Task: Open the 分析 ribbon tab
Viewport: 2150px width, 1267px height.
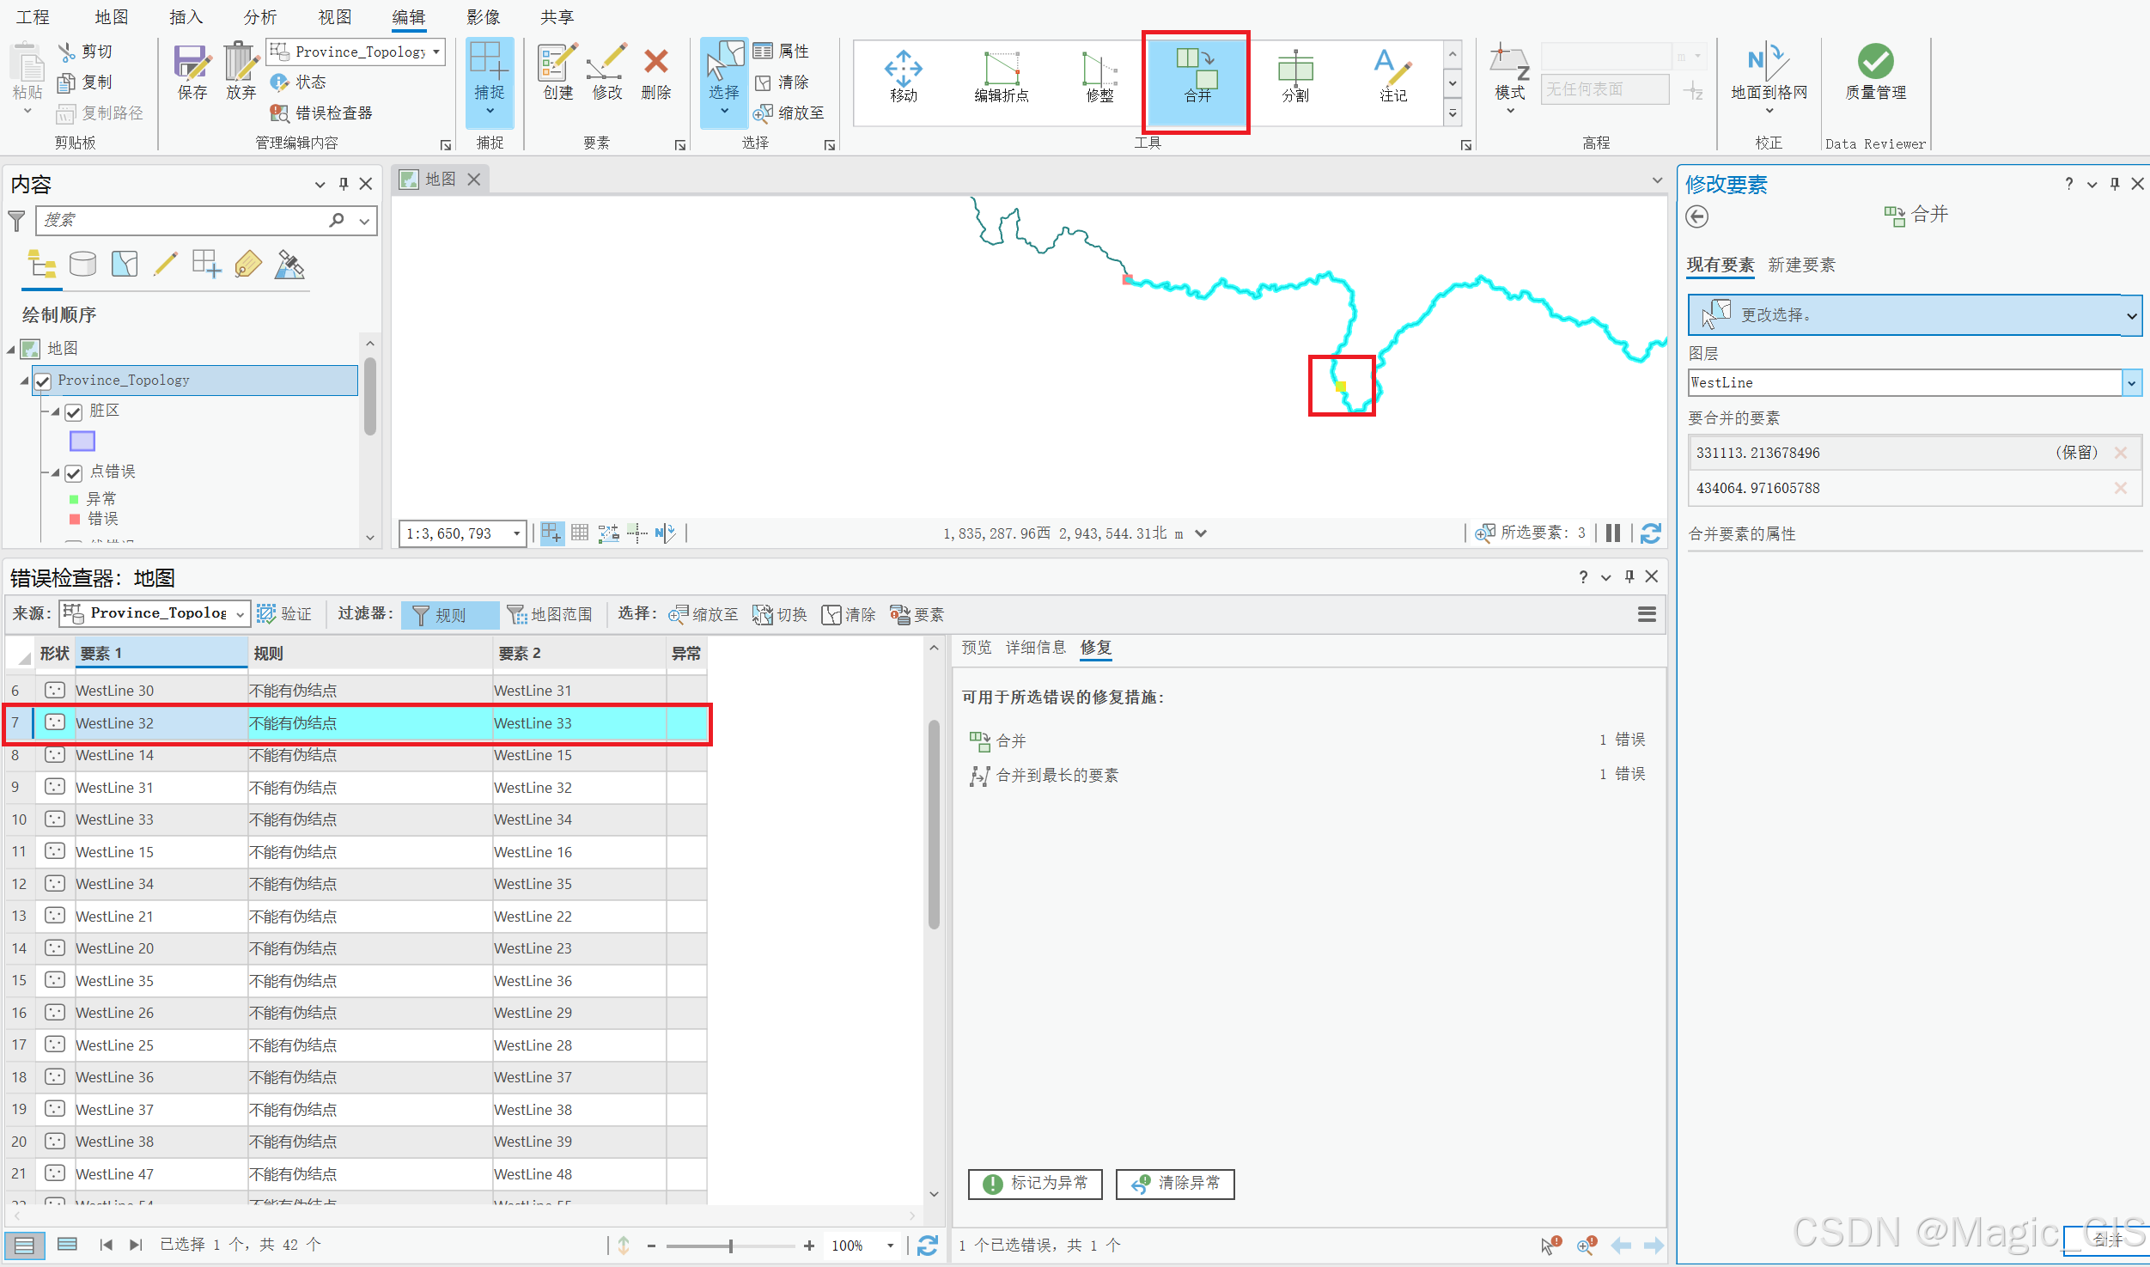Action: click(x=259, y=17)
